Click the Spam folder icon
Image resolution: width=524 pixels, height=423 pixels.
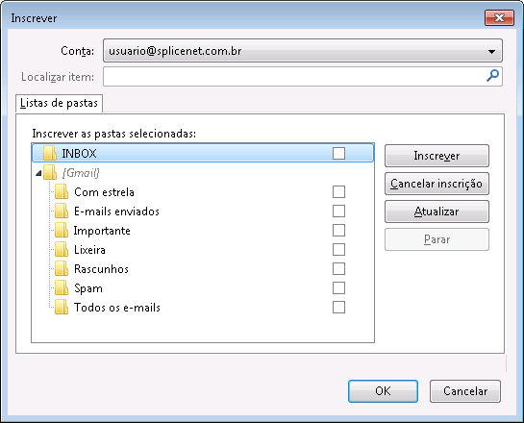click(62, 288)
